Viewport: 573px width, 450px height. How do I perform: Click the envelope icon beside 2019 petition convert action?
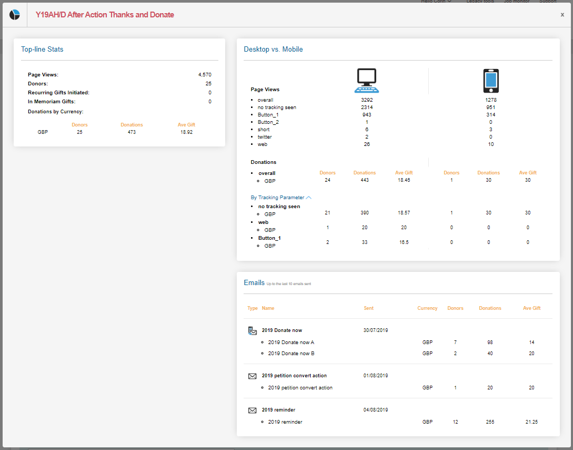252,376
